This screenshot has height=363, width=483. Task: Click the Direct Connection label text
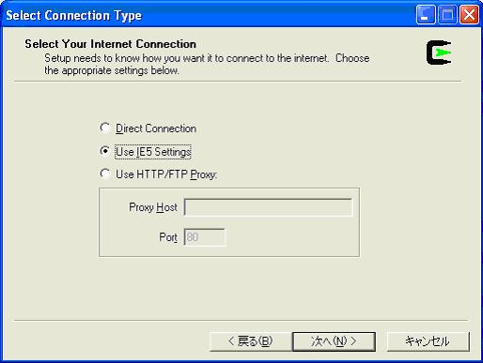(156, 129)
